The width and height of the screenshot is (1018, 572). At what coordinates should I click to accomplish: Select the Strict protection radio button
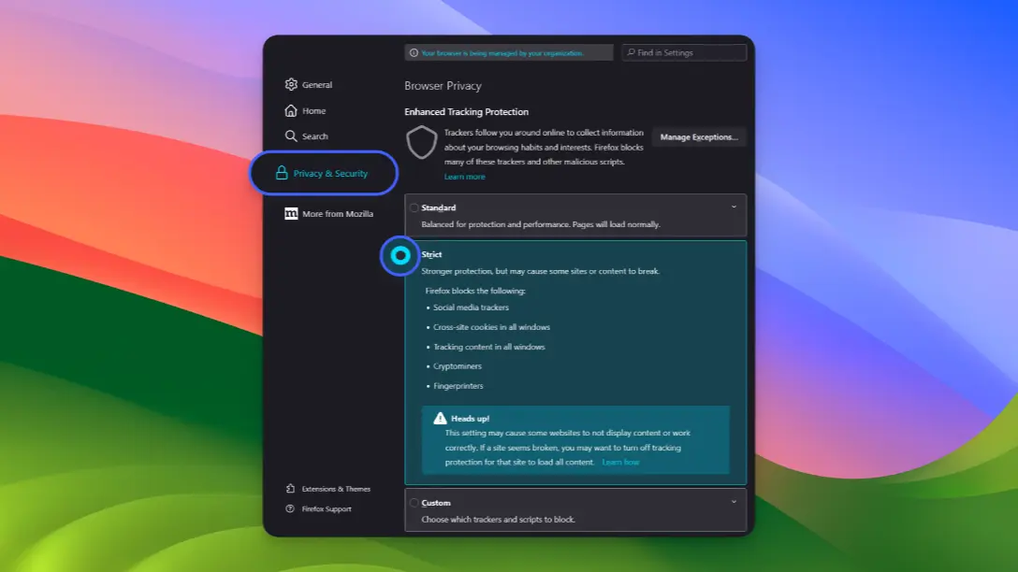click(x=400, y=254)
